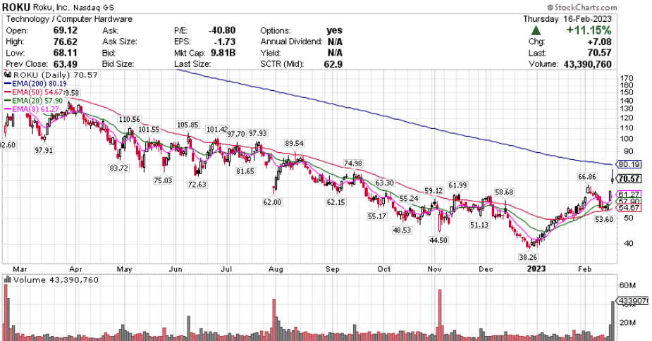This screenshot has width=652, height=341.
Task: Click the latest gray volume bar
Action: (613, 320)
